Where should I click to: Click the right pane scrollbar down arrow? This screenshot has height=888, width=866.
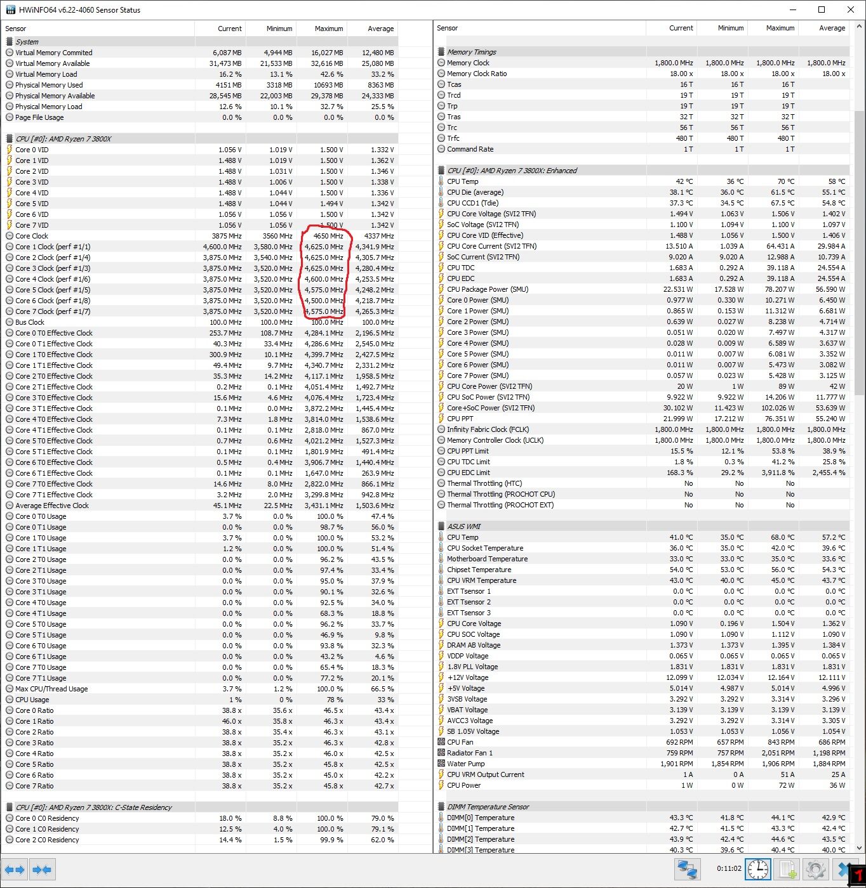pyautogui.click(x=860, y=847)
